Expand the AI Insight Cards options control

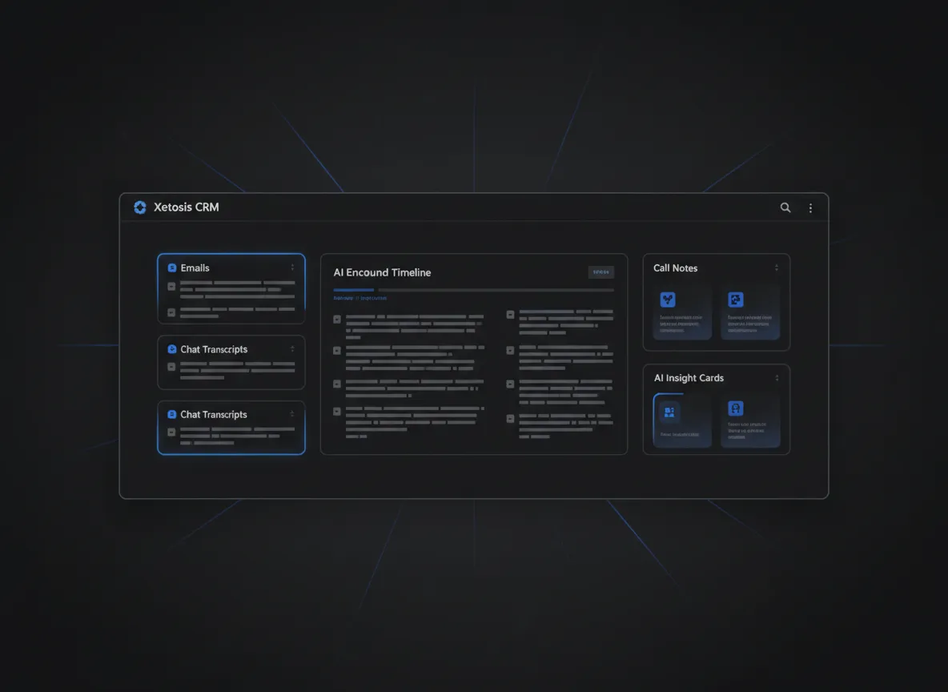pyautogui.click(x=776, y=377)
